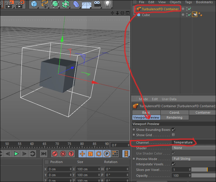Toggle Interpolate Voxels checkbox
Screen dimensions: 216x182
173,164
